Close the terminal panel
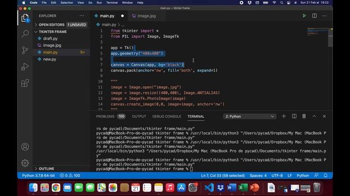Image resolution: width=350 pixels, height=196 pixels. (324, 116)
